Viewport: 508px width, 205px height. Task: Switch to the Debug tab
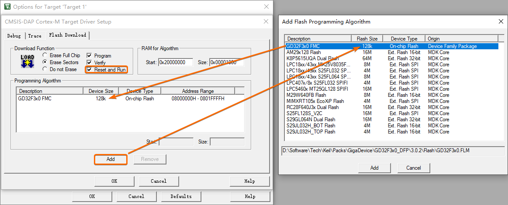point(14,36)
